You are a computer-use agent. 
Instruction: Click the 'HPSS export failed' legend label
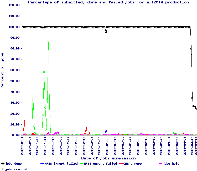[x=100, y=164]
